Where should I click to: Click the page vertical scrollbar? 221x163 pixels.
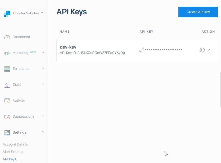pyautogui.click(x=220, y=90)
